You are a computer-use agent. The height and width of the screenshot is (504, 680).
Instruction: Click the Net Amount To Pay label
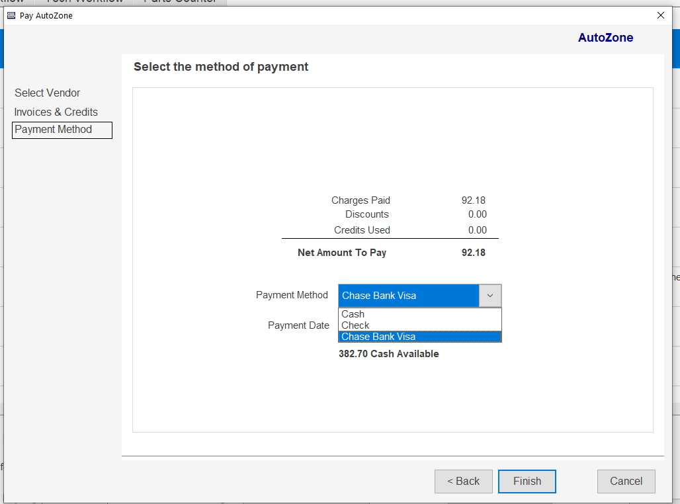[x=342, y=253]
